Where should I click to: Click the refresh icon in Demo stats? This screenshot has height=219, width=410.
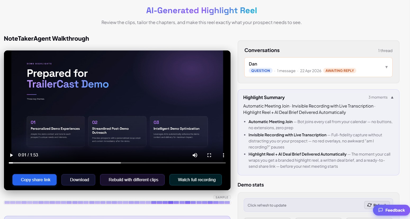click(x=370, y=205)
